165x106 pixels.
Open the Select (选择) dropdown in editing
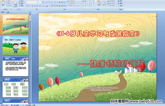[x=120, y=6]
